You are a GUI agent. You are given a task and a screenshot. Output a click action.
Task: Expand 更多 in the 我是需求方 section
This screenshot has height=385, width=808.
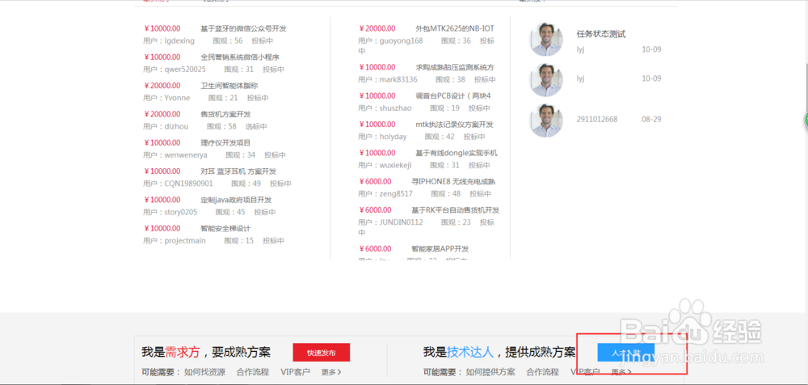[x=331, y=371]
